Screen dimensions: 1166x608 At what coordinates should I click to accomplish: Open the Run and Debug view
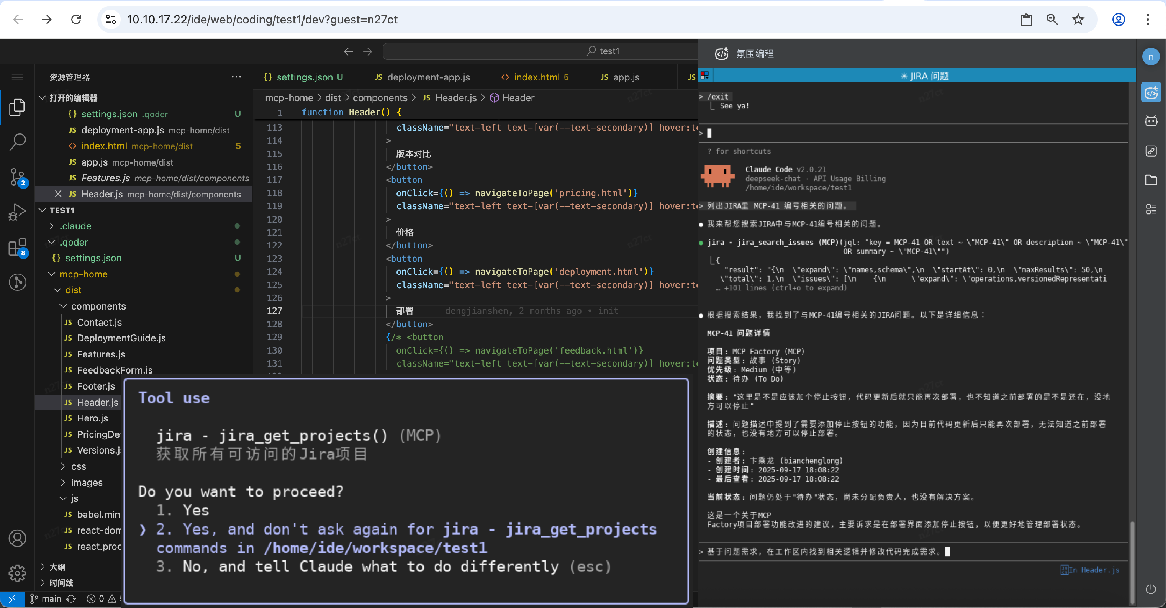[17, 212]
